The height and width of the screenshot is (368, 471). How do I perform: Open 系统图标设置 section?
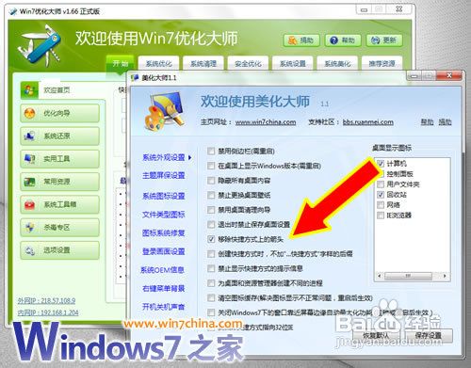(164, 196)
